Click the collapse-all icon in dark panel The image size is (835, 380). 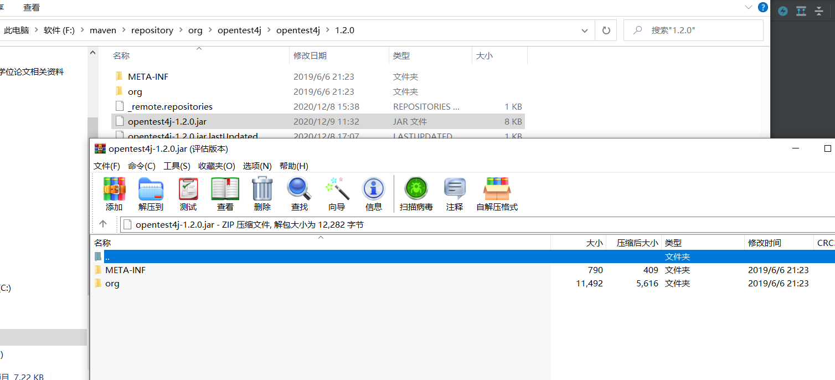pyautogui.click(x=819, y=11)
